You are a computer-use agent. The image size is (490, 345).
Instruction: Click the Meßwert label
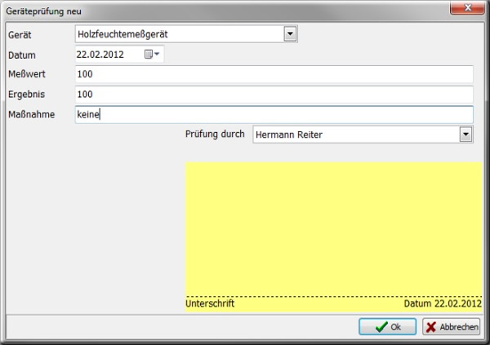[27, 74]
